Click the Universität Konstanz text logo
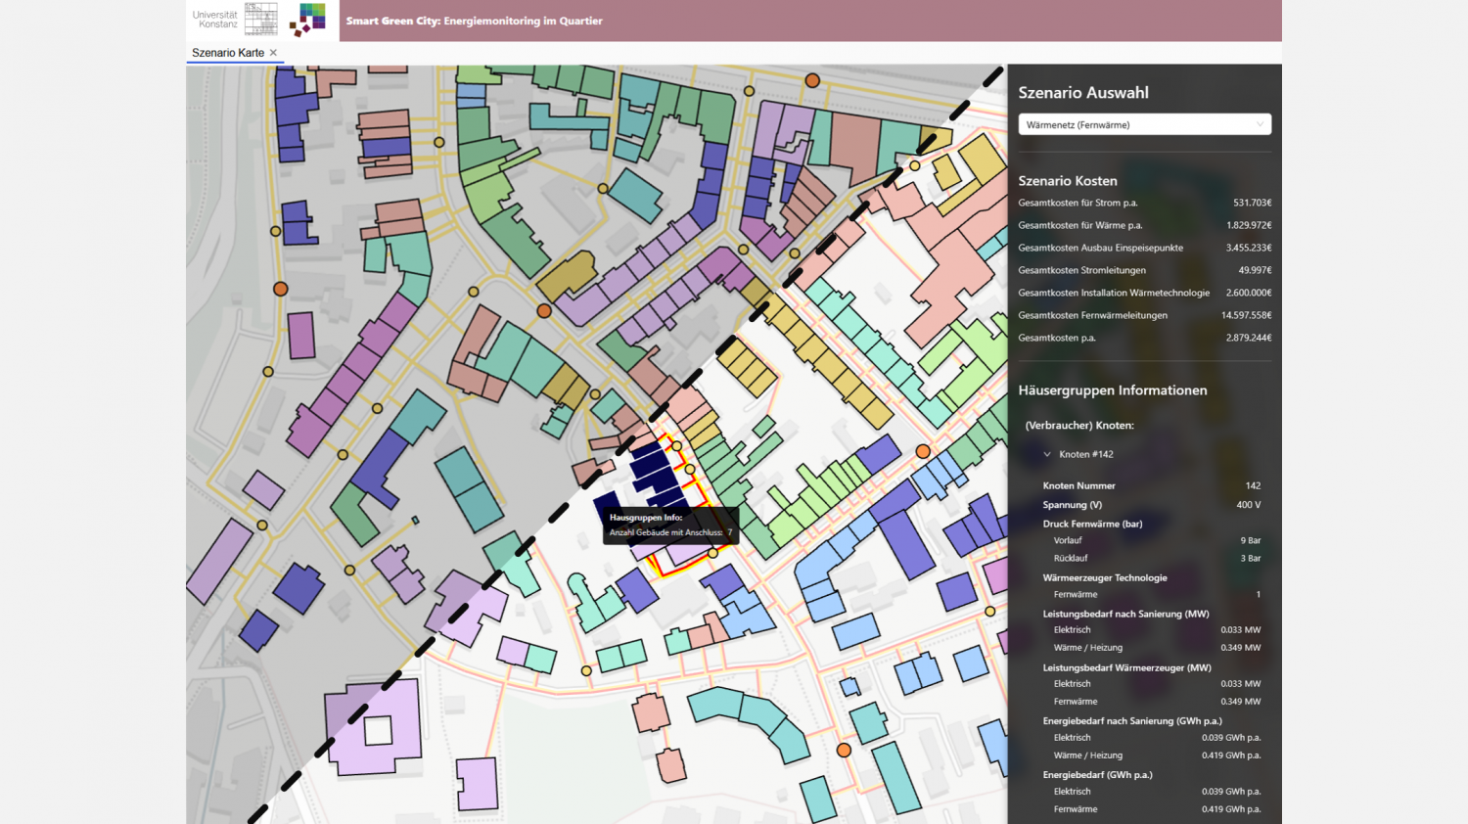The image size is (1468, 824). 214,20
